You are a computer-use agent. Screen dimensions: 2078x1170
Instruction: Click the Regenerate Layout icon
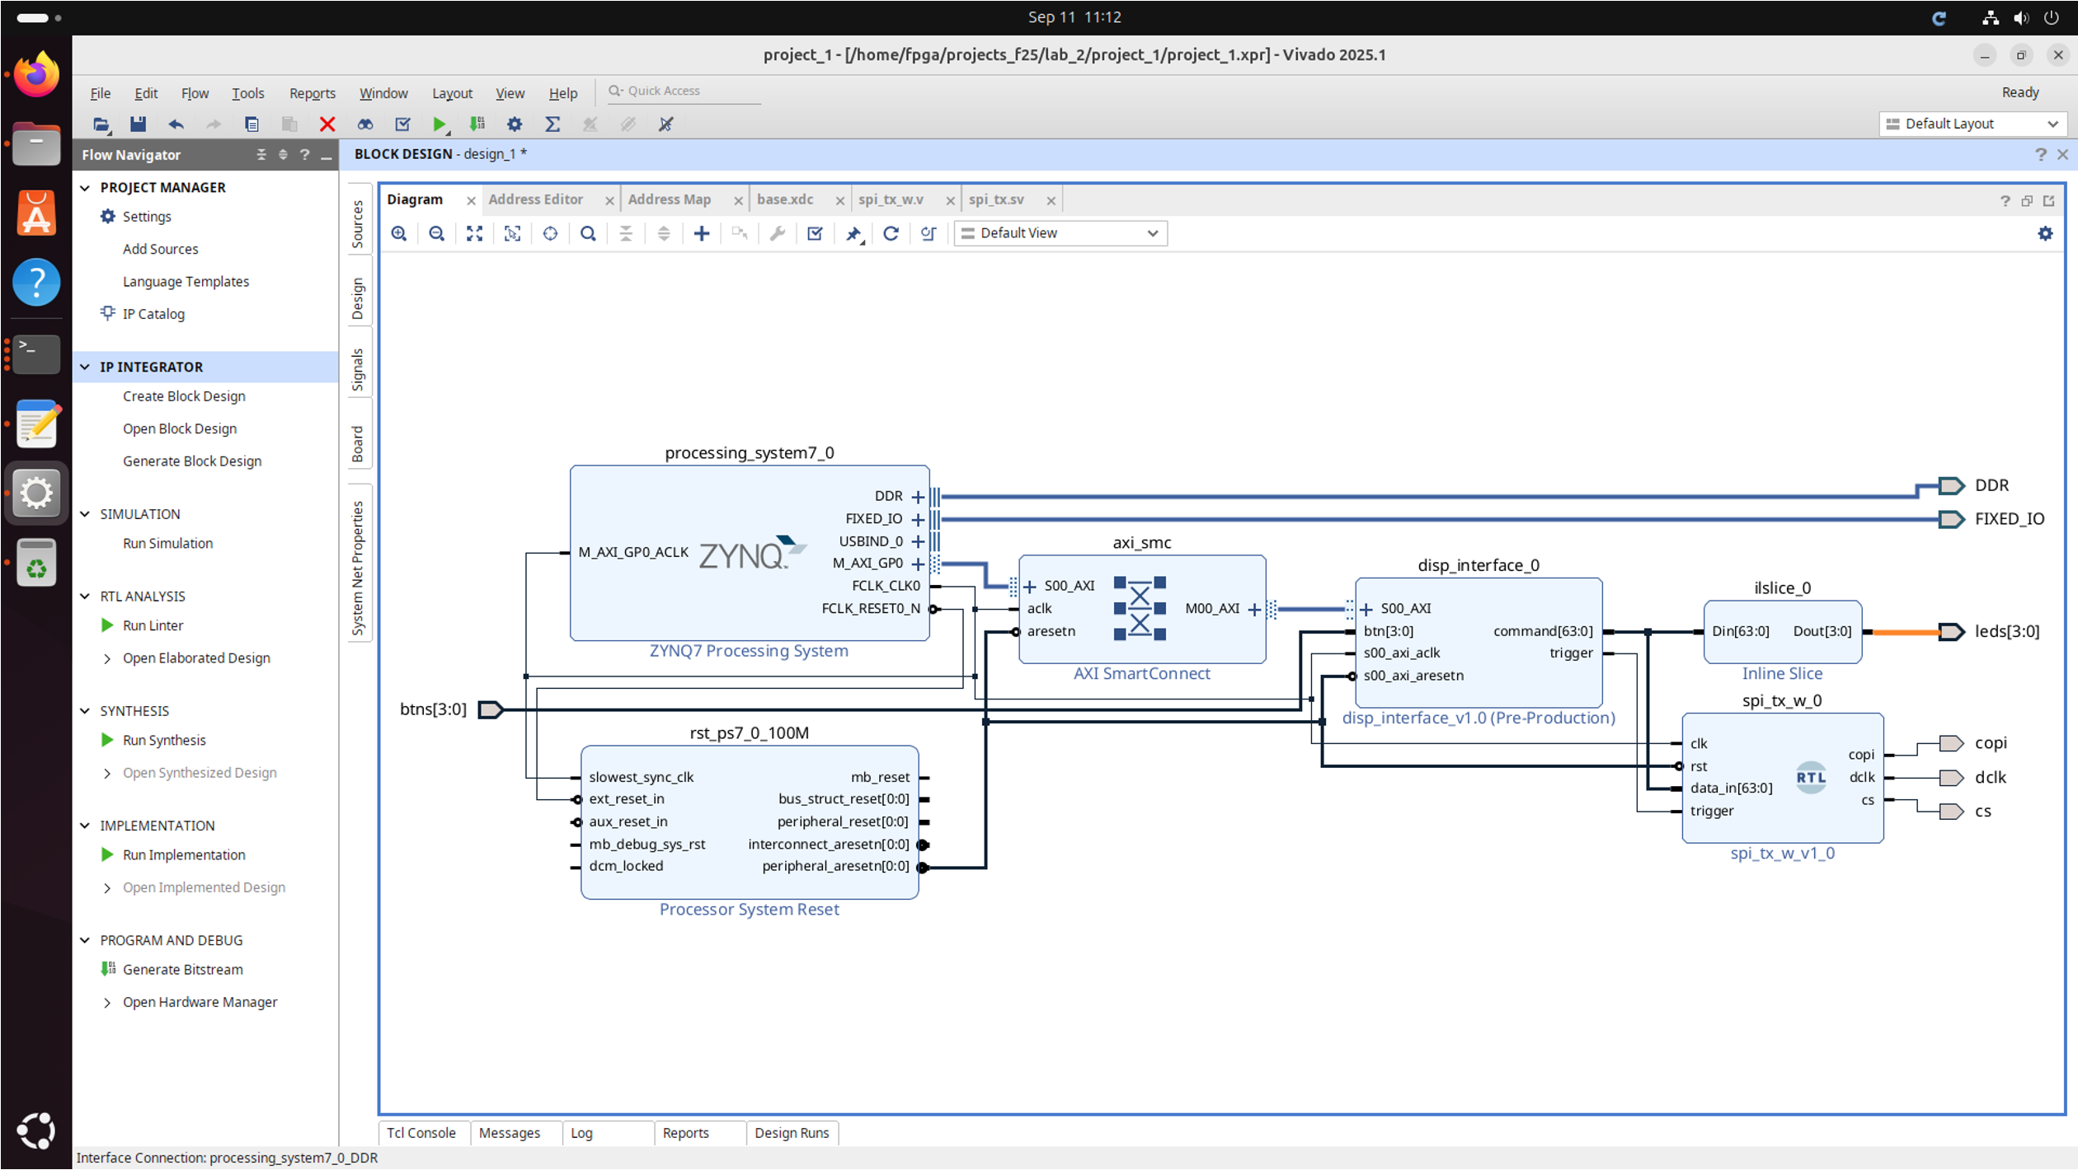click(891, 233)
